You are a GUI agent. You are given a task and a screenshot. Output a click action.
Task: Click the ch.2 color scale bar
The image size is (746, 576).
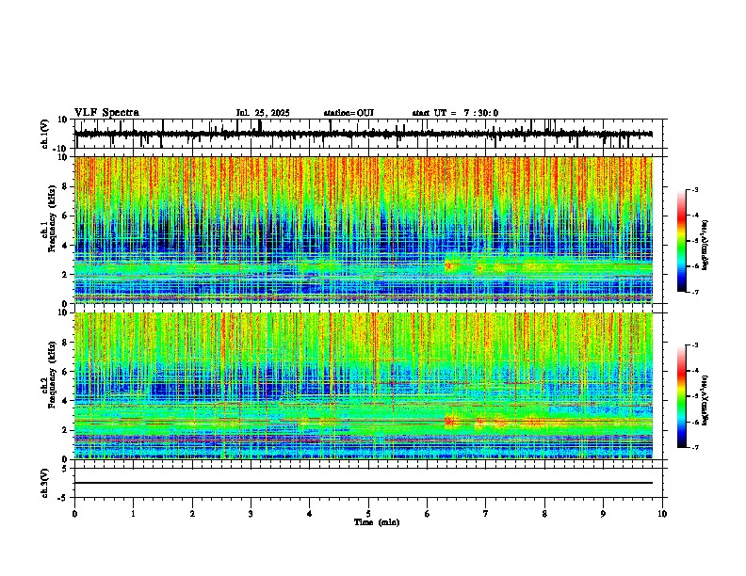[681, 396]
